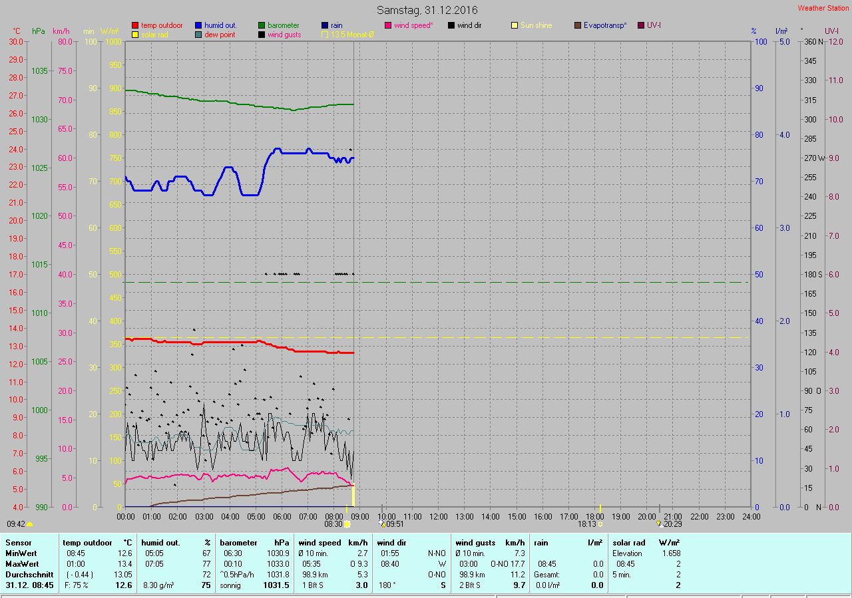Click the 'humid out.' legend label
Viewport: 852px width, 598px height.
220,25
